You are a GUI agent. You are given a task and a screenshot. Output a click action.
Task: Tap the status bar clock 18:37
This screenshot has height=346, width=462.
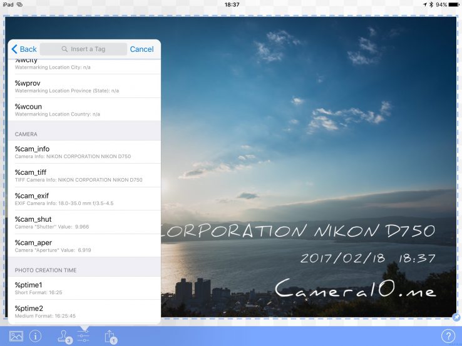[x=232, y=5]
